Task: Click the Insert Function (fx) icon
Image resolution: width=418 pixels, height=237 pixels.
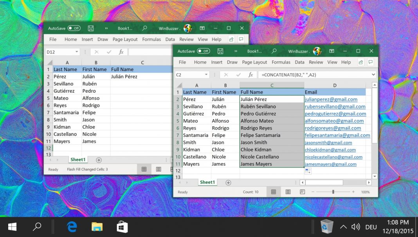Action: [250, 74]
